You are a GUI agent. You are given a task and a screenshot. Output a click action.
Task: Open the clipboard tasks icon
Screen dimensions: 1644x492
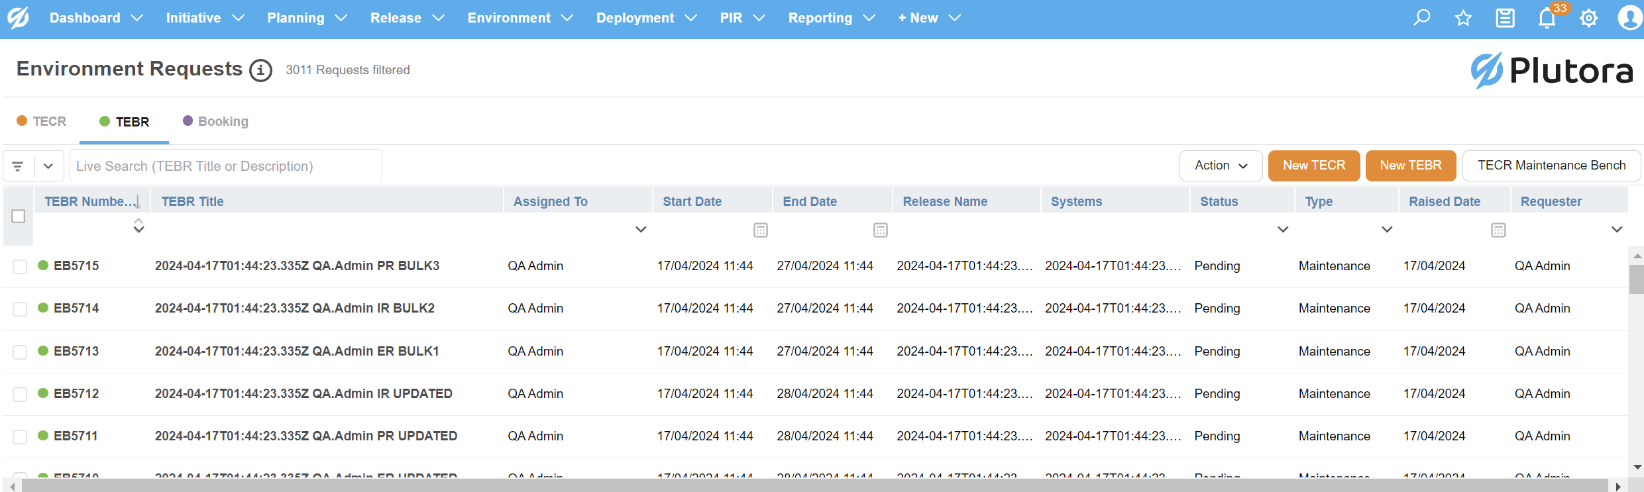pos(1505,18)
